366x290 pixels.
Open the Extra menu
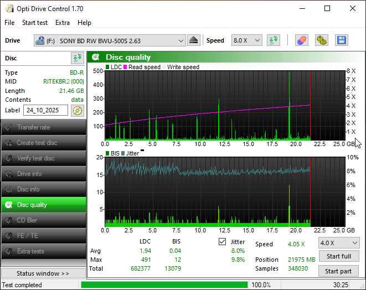click(63, 23)
